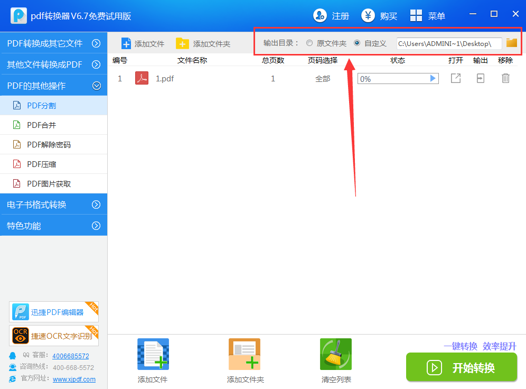Open the 注册 account registration icon

[x=320, y=16]
